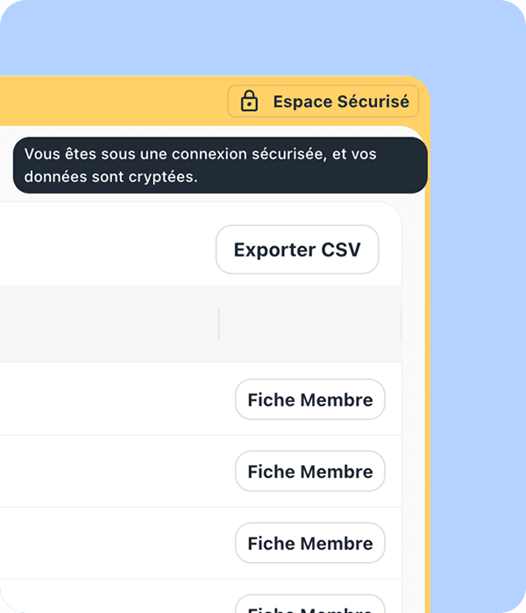Open the second row's Fiche Membre
This screenshot has width=526, height=613.
(309, 472)
